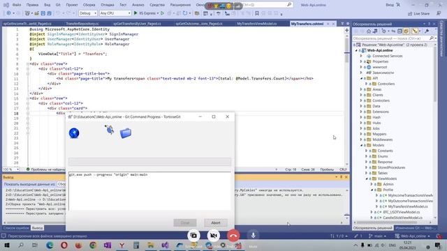
Task: Click the Live Share button
Action: coord(418,13)
